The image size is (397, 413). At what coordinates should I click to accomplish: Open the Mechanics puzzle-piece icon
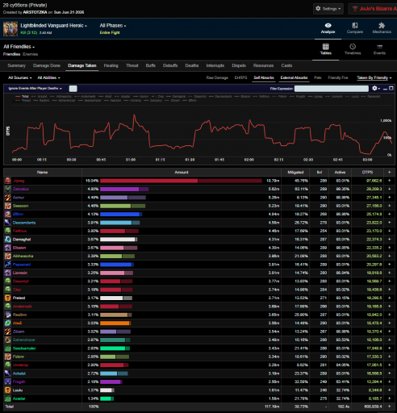click(382, 26)
